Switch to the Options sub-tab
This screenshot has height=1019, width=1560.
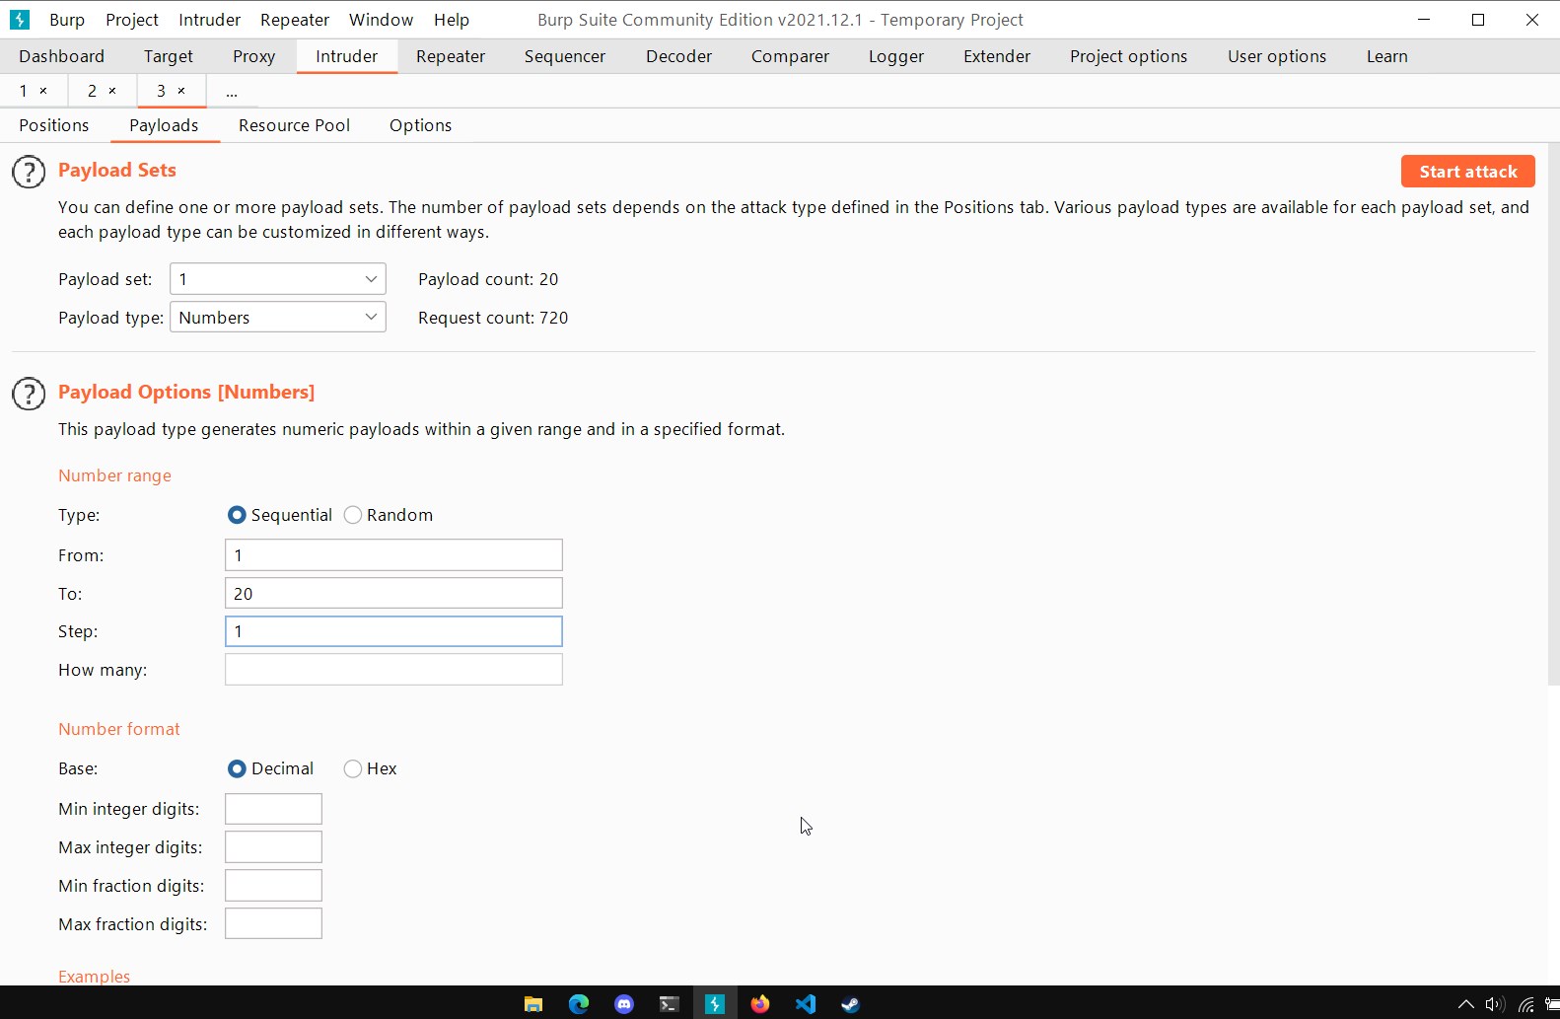pos(420,125)
